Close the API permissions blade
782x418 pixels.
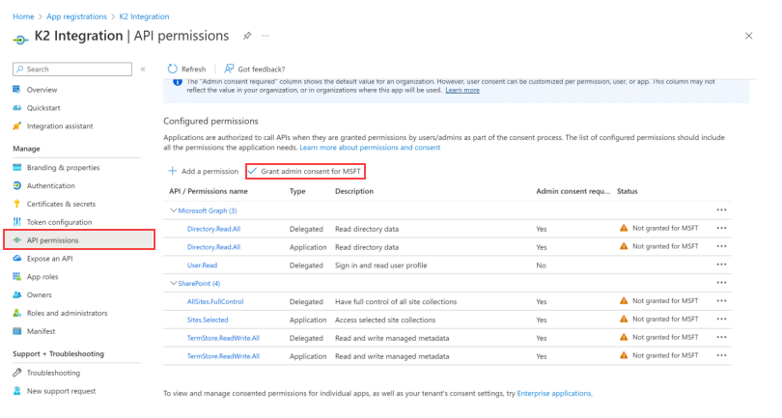click(x=748, y=36)
